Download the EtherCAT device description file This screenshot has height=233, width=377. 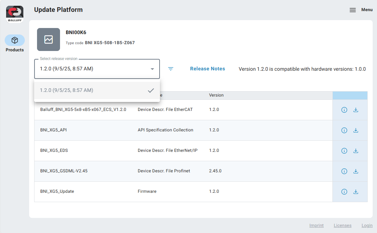(356, 110)
